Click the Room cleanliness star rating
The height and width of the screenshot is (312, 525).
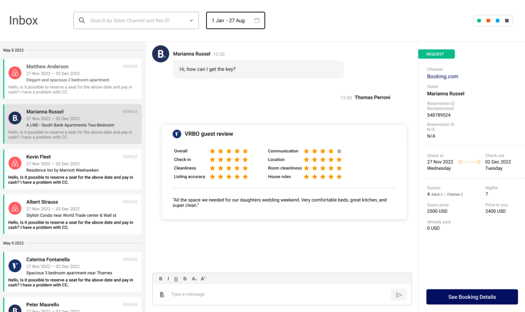tap(323, 168)
